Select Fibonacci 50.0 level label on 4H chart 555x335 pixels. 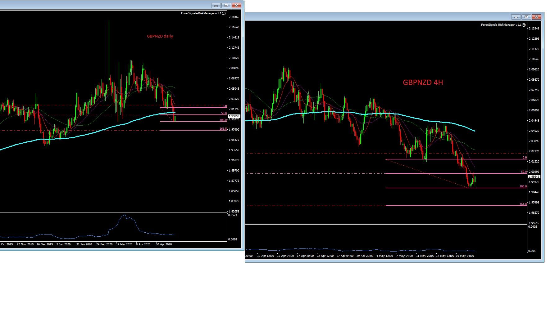pos(524,172)
